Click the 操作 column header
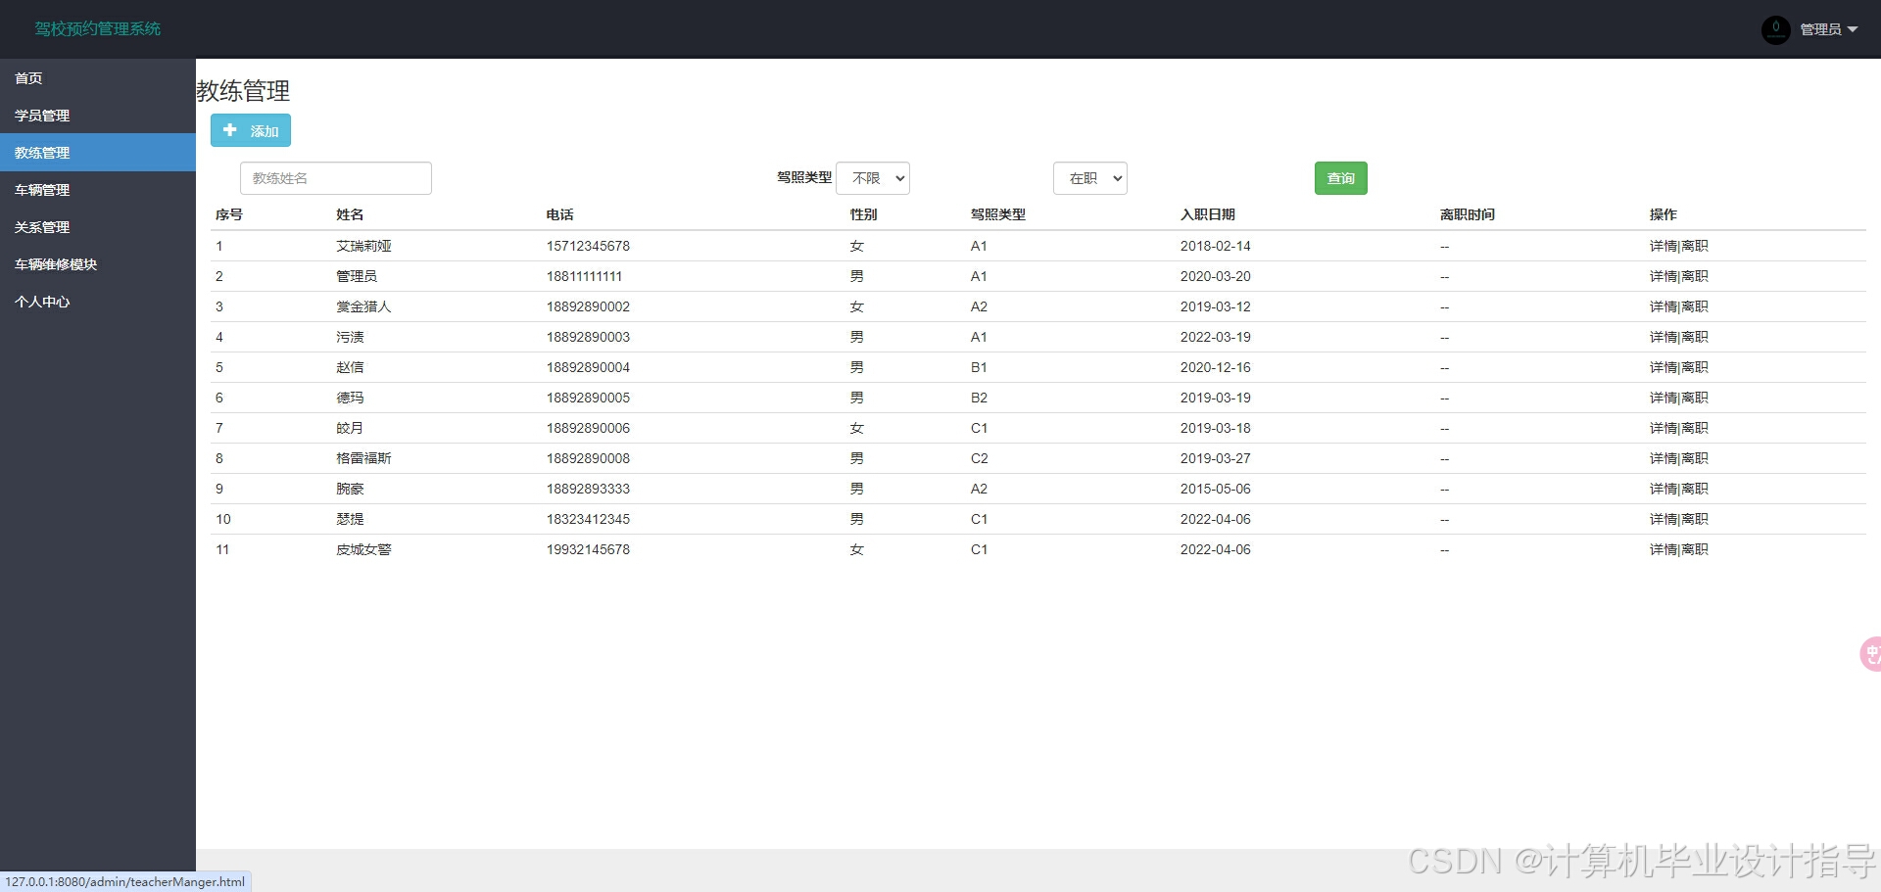 click(1664, 214)
